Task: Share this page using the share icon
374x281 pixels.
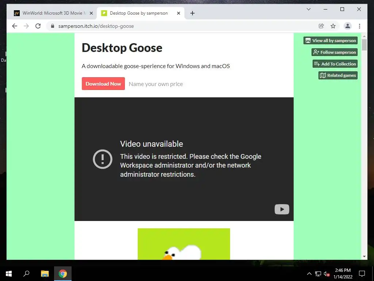Action: coord(321,26)
